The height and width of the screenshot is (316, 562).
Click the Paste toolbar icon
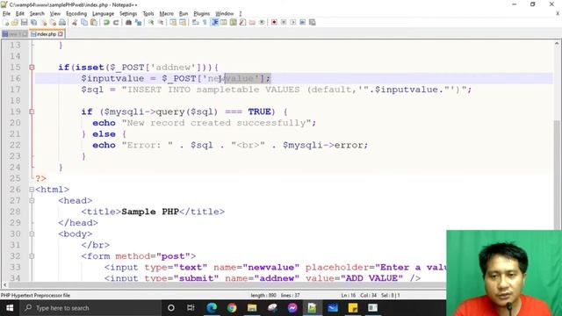coord(94,22)
